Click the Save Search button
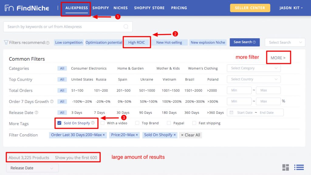 click(244, 42)
